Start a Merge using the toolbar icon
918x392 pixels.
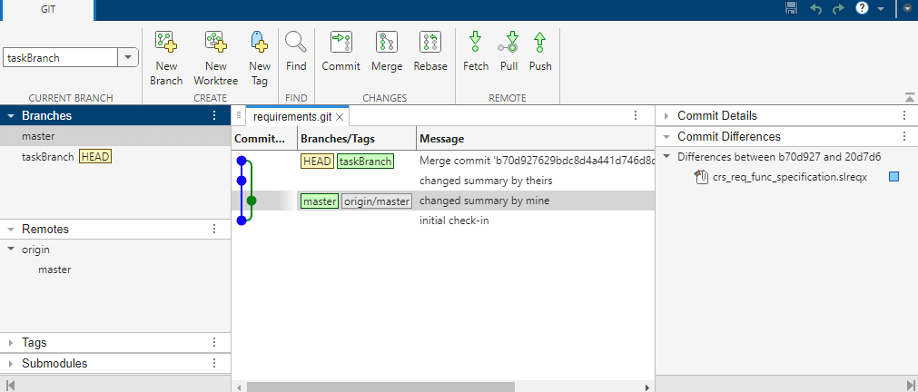387,42
